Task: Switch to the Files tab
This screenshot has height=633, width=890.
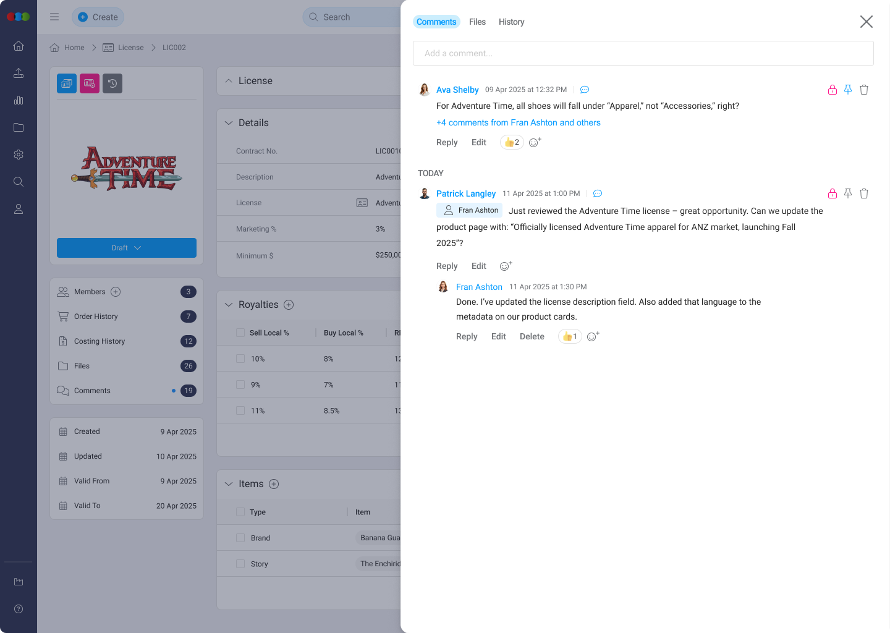Action: (x=477, y=22)
